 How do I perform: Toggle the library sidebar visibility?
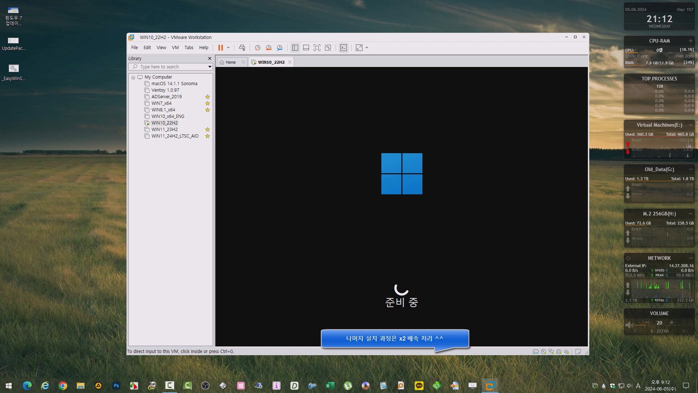(295, 48)
